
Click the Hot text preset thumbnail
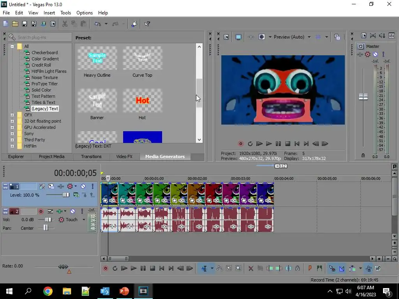[143, 101]
